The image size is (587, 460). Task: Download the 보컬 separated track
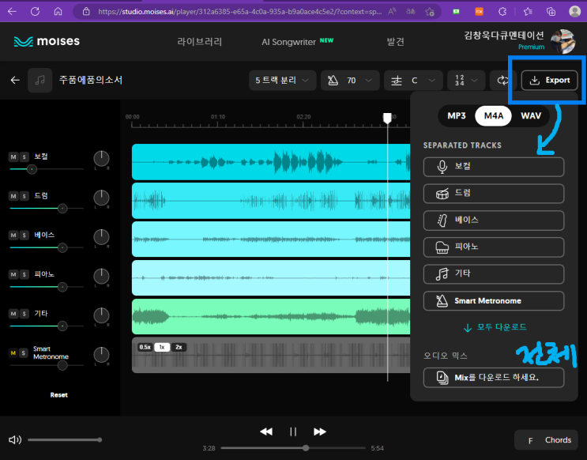coord(494,167)
